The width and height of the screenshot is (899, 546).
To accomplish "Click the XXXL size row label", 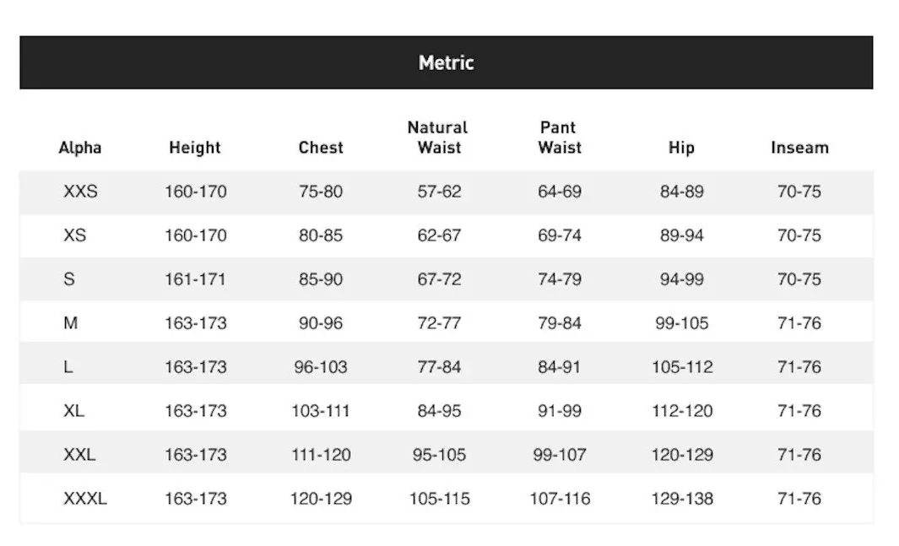I will coord(85,499).
